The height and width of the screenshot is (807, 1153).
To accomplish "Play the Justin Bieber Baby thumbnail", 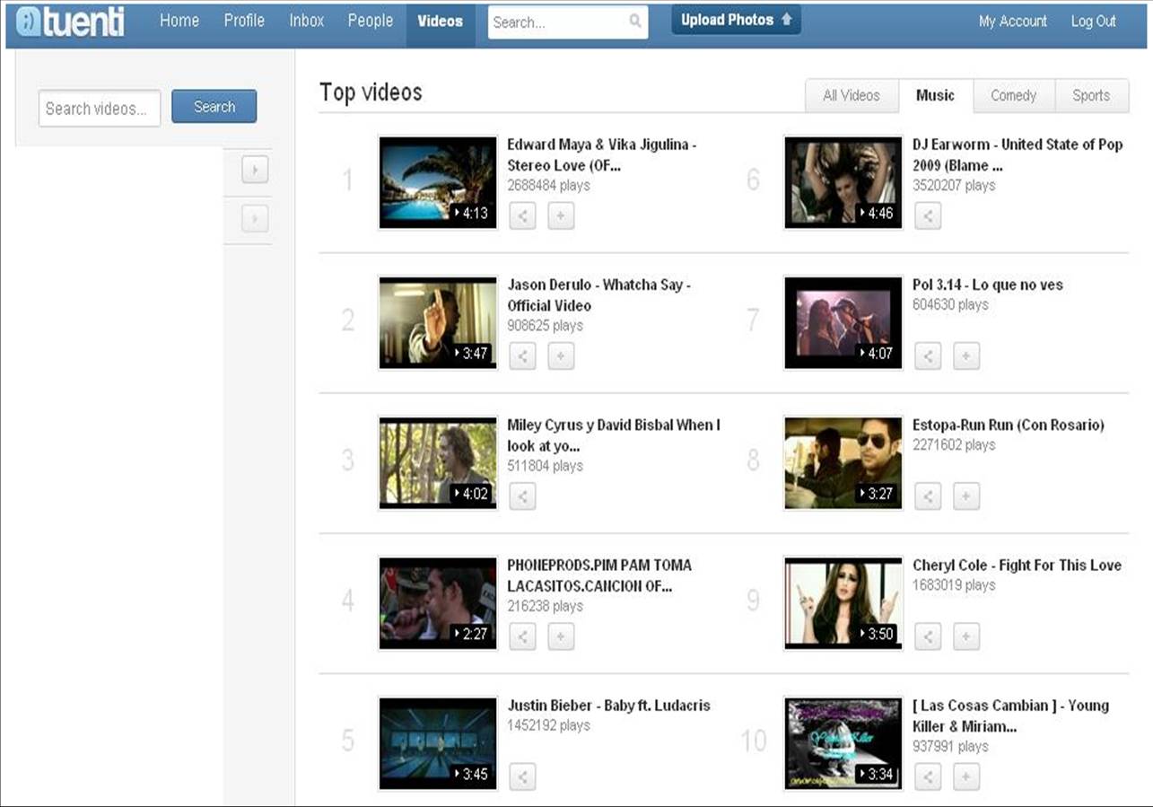I will click(x=438, y=743).
